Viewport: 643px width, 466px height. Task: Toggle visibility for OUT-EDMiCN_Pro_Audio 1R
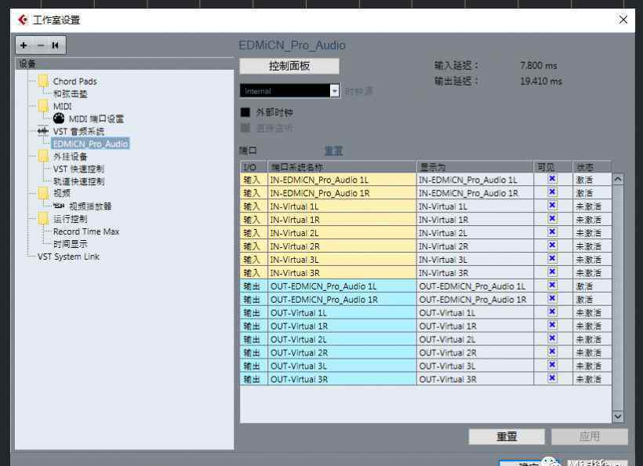point(552,298)
